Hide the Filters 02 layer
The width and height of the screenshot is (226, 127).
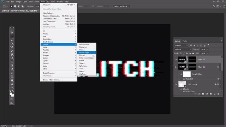point(176,60)
